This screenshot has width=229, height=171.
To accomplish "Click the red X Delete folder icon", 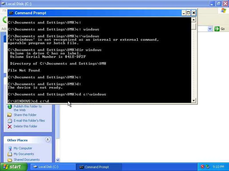I will (x=10, y=127).
